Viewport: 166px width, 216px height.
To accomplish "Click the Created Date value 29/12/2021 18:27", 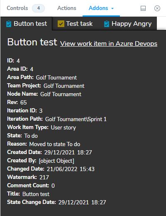I will click(x=68, y=152).
